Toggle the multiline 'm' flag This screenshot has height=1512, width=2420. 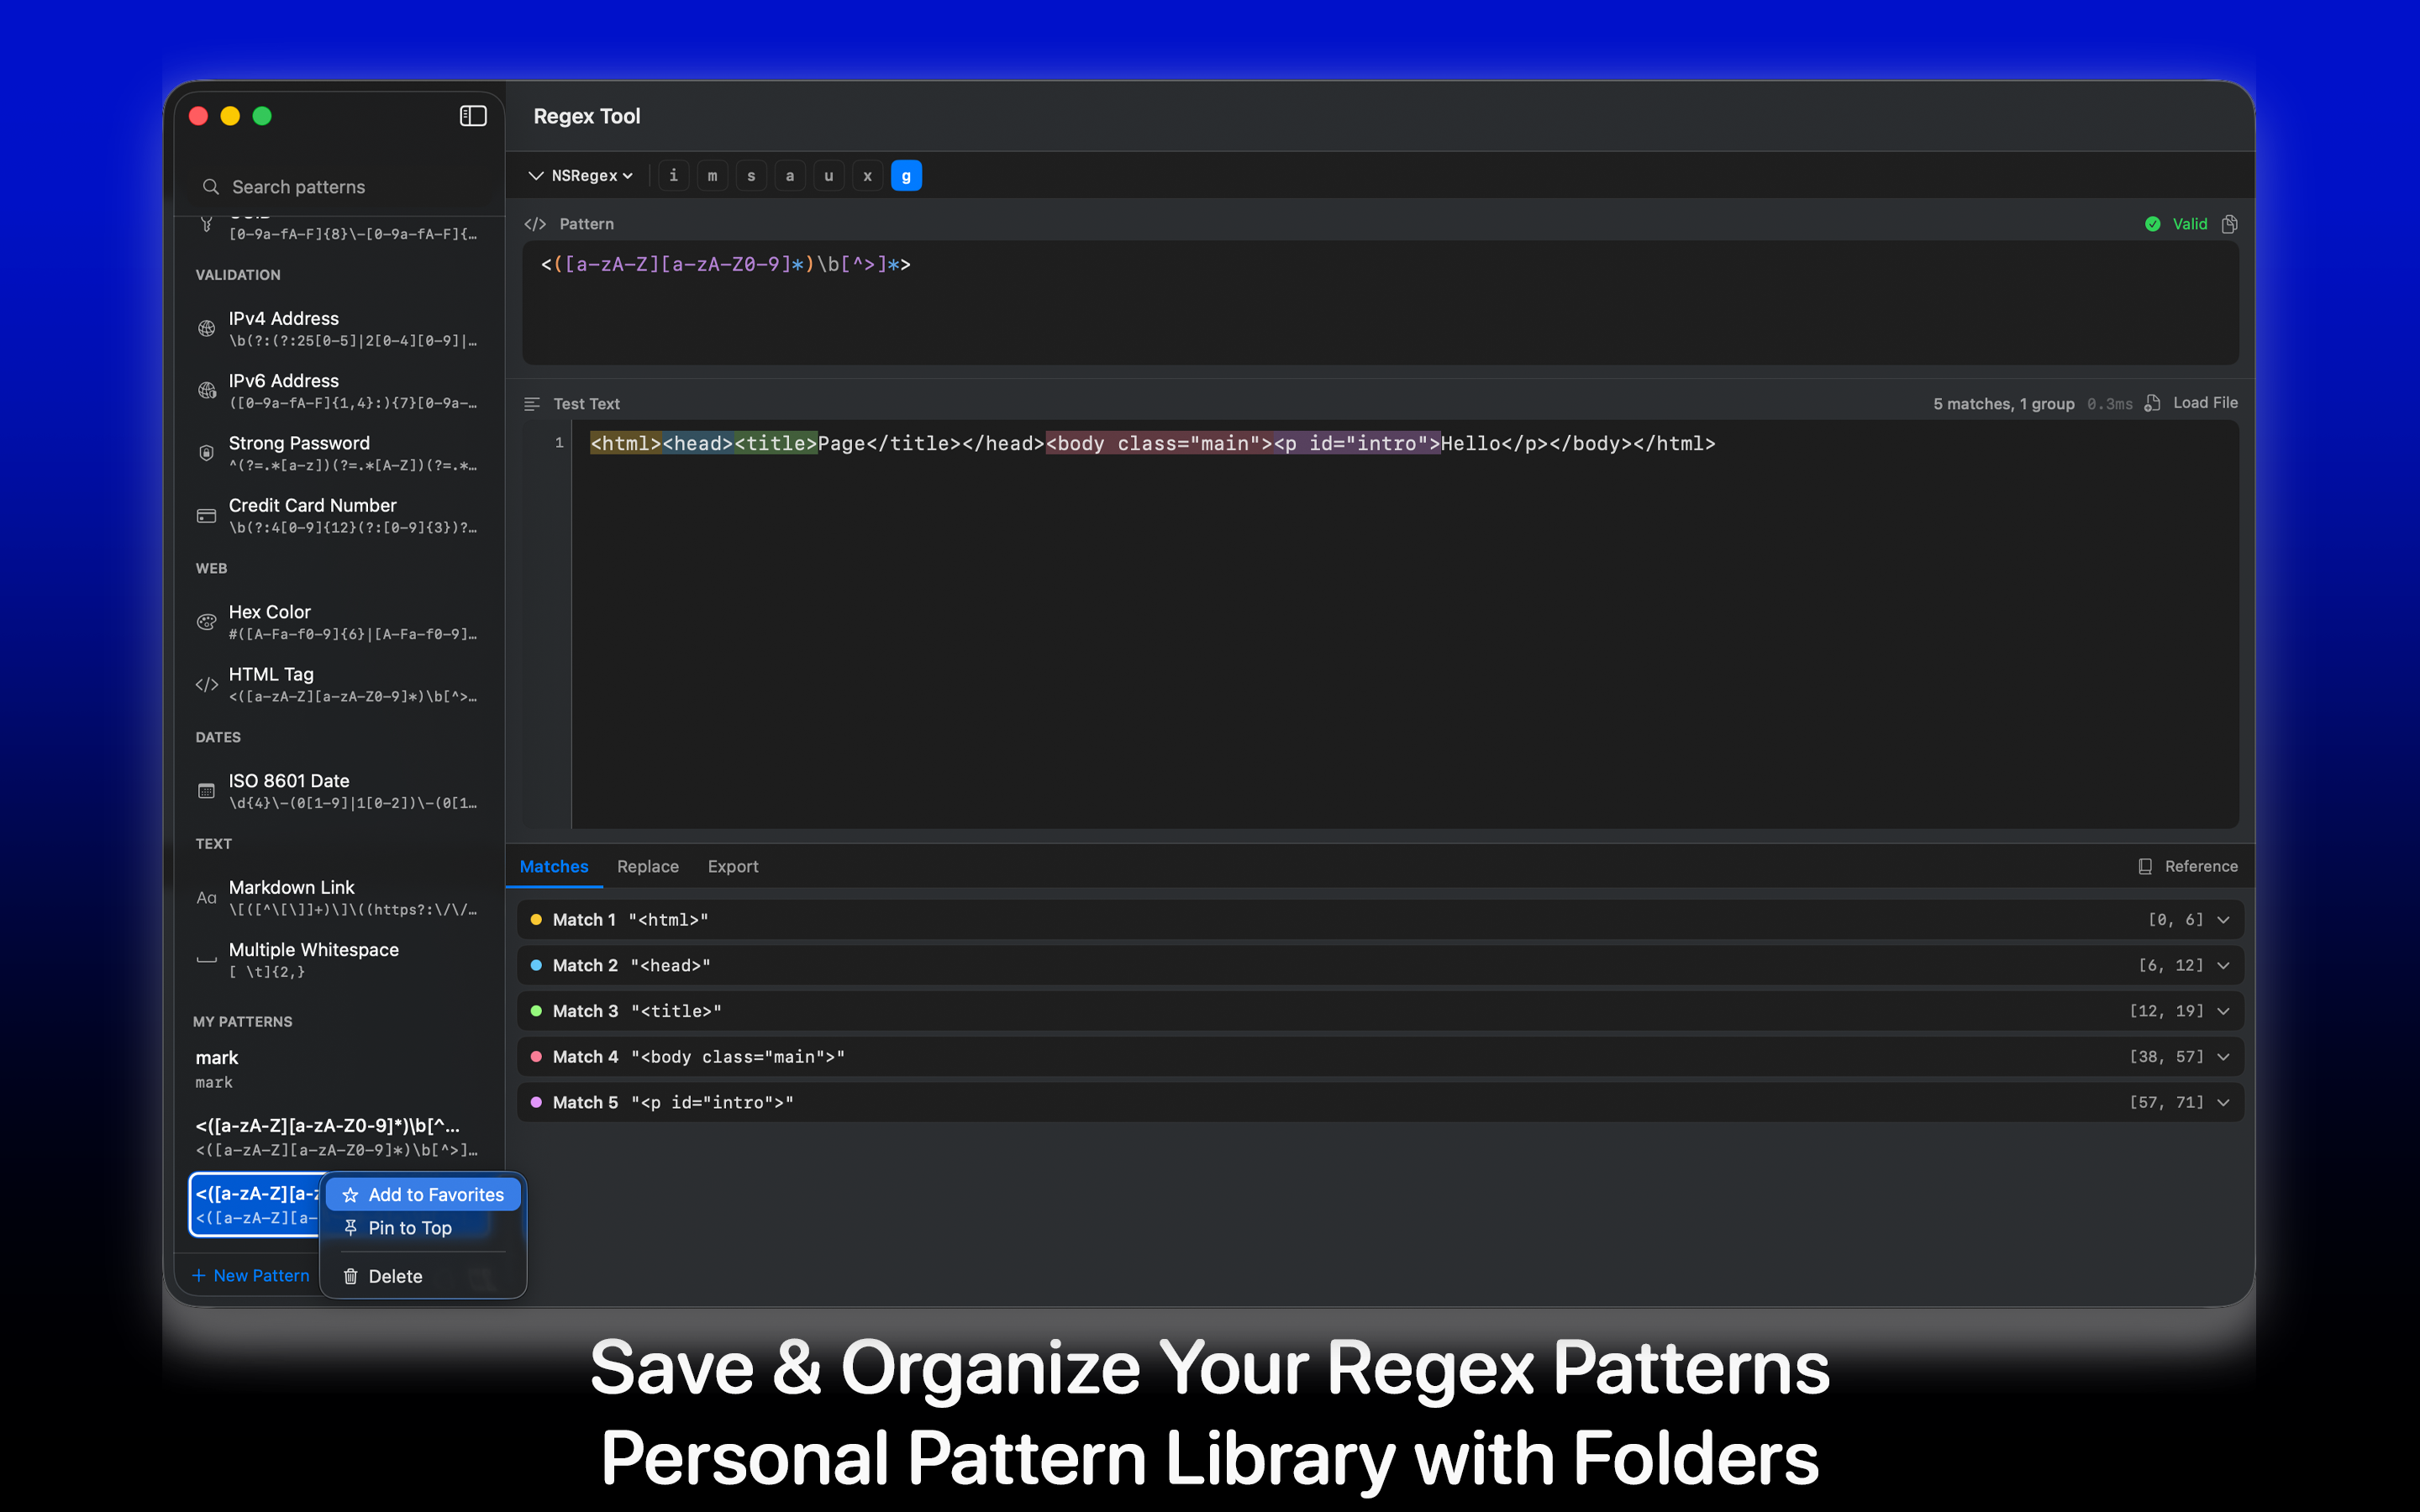coord(712,175)
